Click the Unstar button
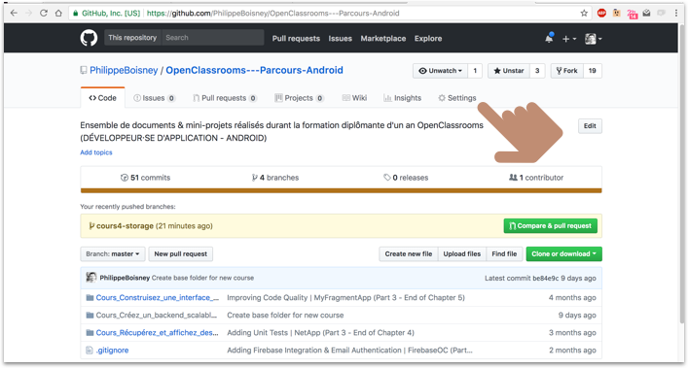Viewport: 688px width, 368px height. 509,71
